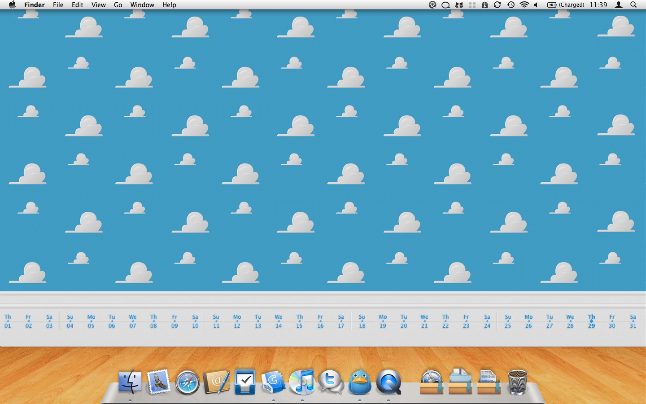646x404 pixels.
Task: Select Th 22 on the calendar strip
Action: point(445,321)
